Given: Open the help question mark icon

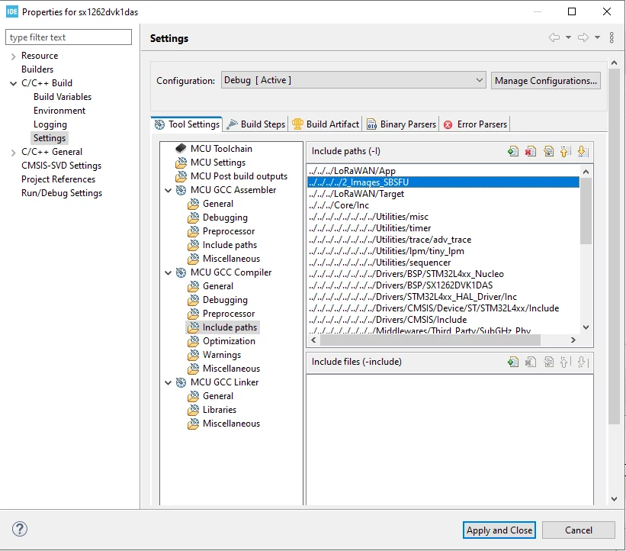Looking at the screenshot, I should pyautogui.click(x=20, y=529).
